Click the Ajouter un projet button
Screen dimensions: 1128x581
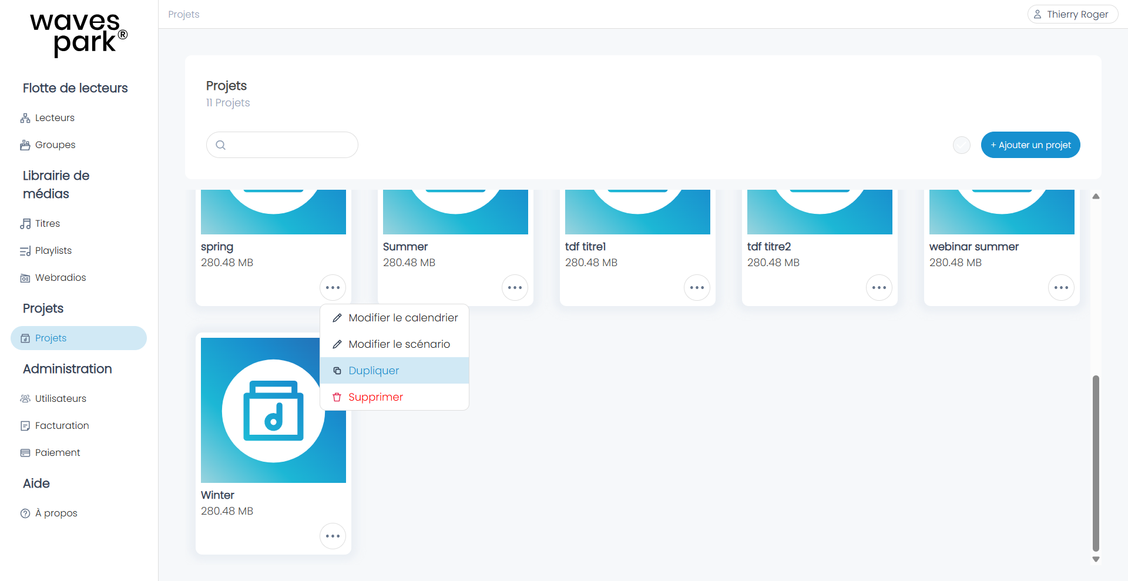[1030, 145]
